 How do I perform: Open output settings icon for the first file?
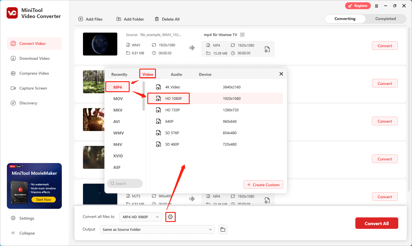pos(267,49)
